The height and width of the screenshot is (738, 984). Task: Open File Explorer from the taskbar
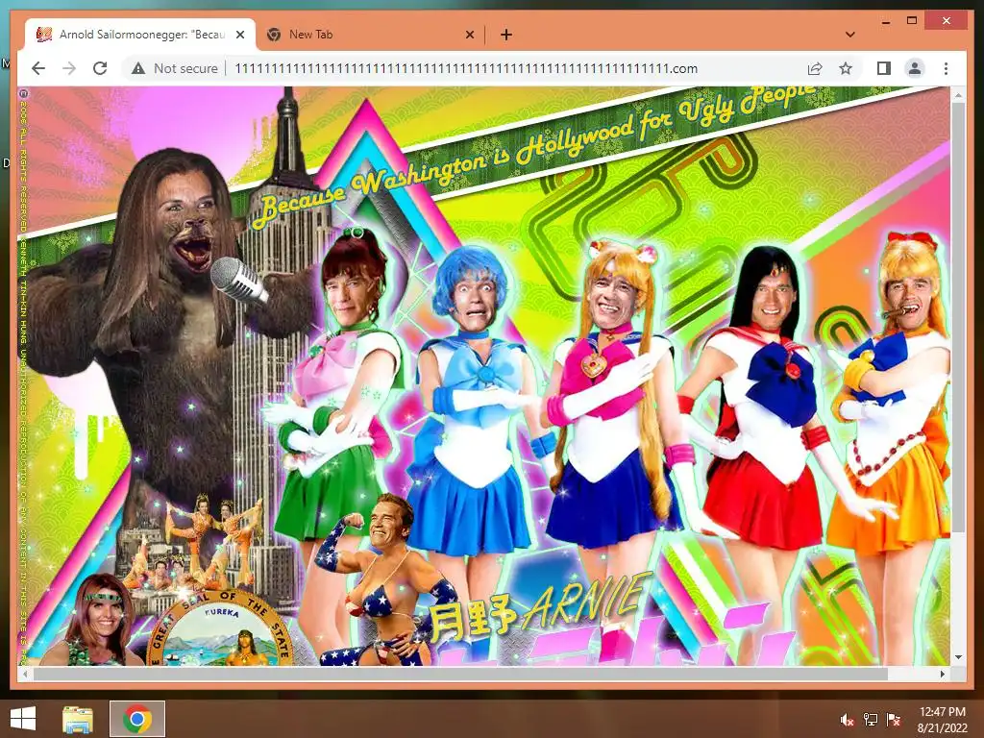pyautogui.click(x=78, y=719)
